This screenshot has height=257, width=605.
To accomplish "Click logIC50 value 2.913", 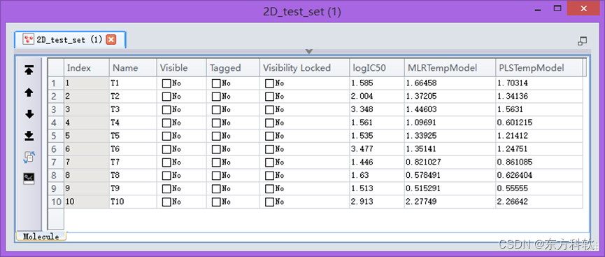I will pos(377,202).
